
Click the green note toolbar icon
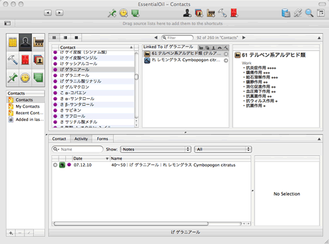click(135, 13)
